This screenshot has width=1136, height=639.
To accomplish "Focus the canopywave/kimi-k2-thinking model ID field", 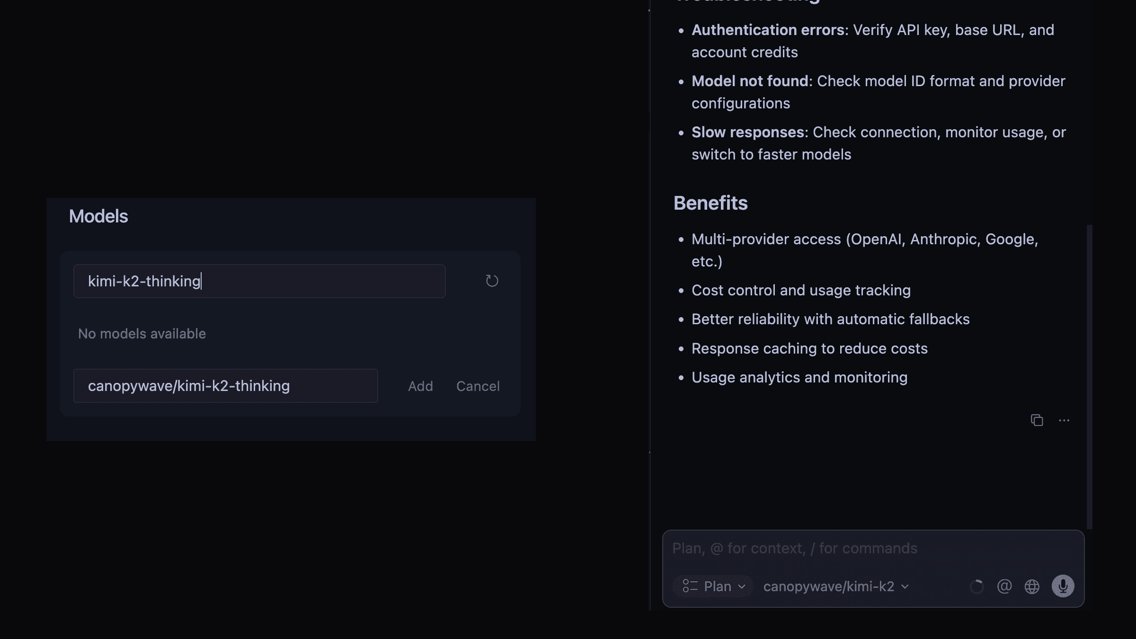I will point(225,386).
